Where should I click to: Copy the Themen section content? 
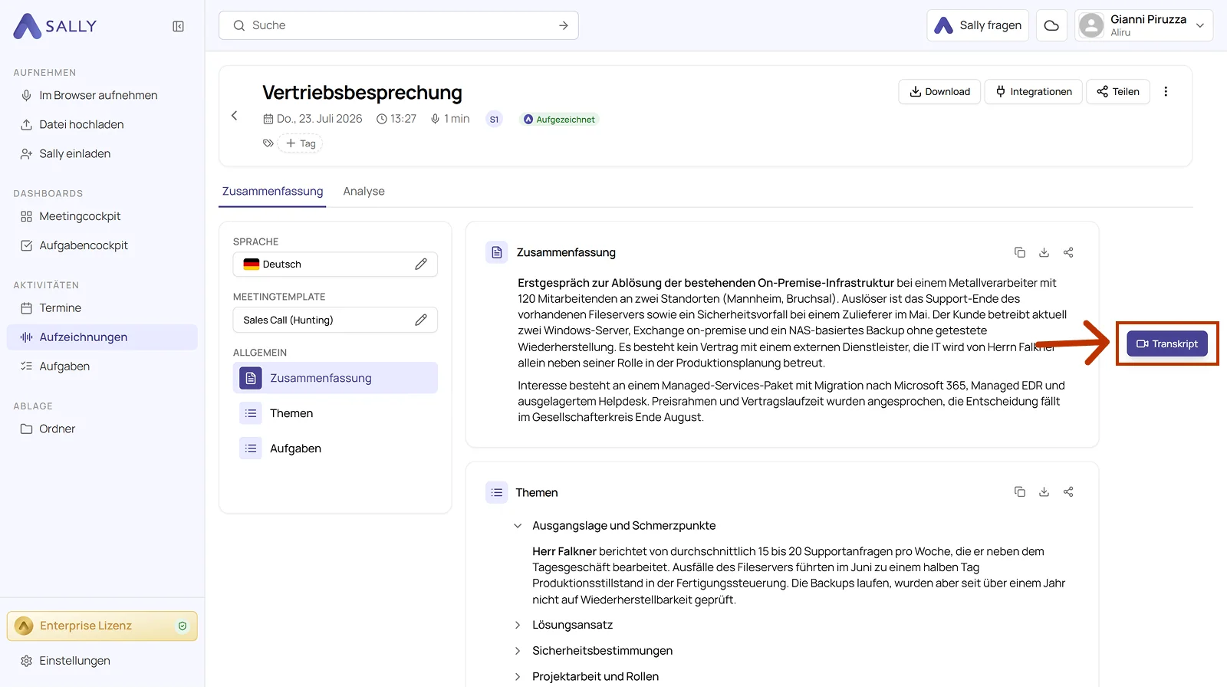tap(1019, 491)
